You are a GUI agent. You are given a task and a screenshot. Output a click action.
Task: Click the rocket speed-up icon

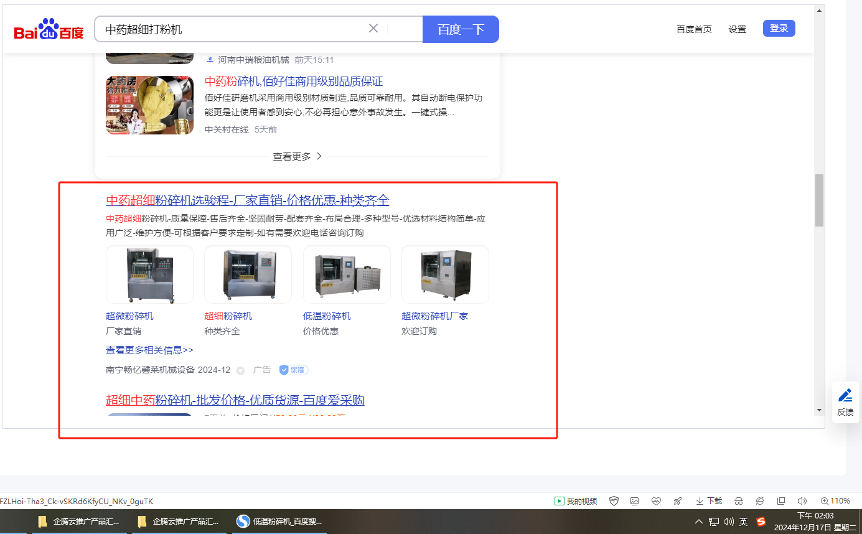678,501
